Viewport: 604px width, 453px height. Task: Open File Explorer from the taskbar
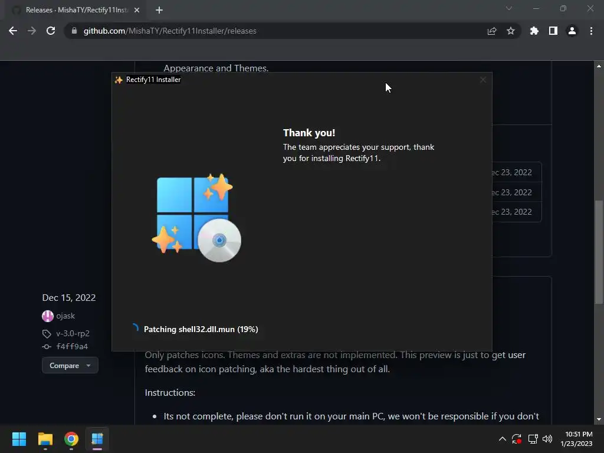(45, 439)
